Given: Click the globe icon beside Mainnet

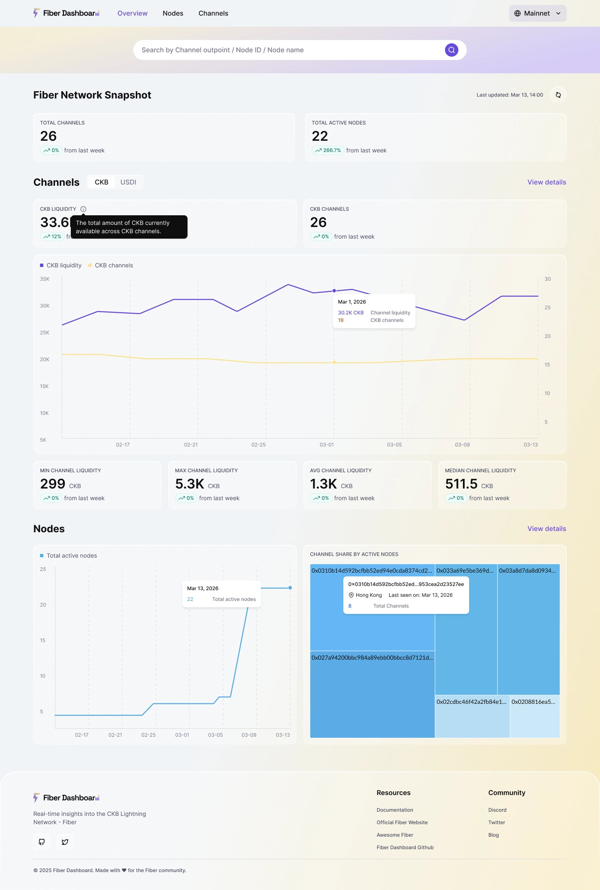Looking at the screenshot, I should click(517, 13).
